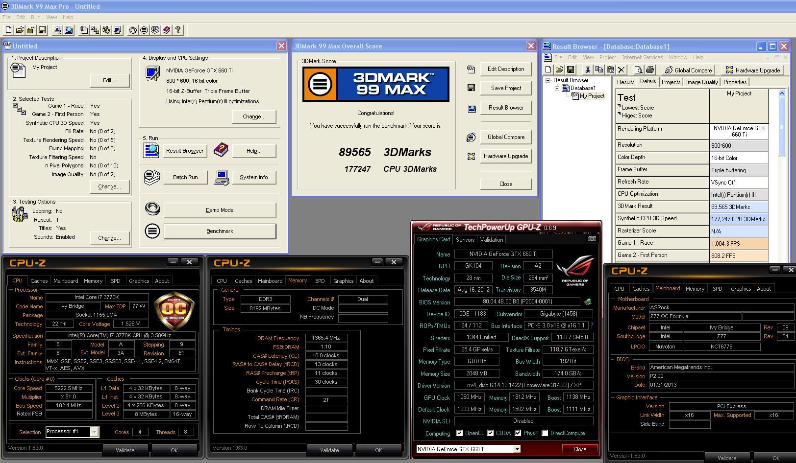Select My Project in Result Browser tree
The width and height of the screenshot is (796, 463).
592,96
